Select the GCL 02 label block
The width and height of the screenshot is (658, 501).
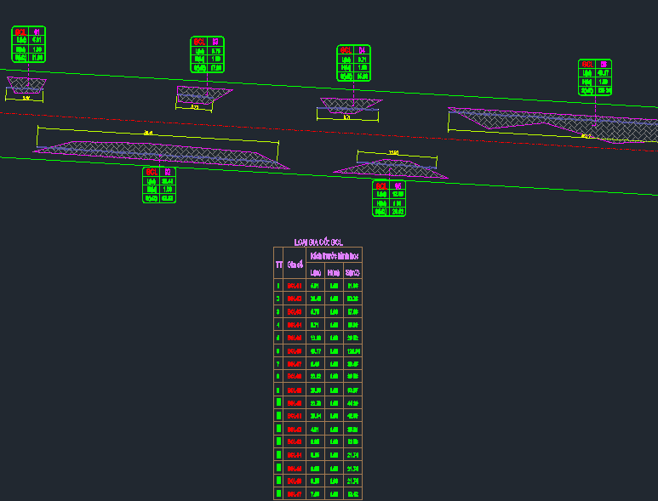[x=159, y=185]
